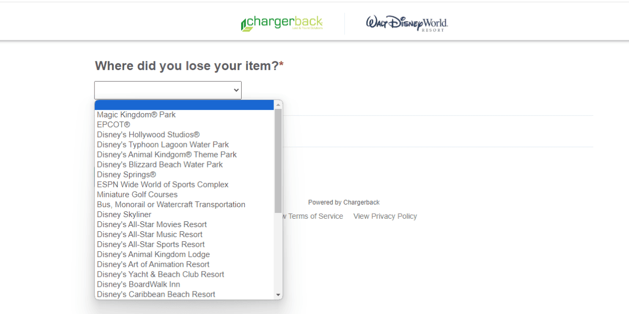
Task: Click the Walt Disney World Resort logo
Action: click(407, 24)
